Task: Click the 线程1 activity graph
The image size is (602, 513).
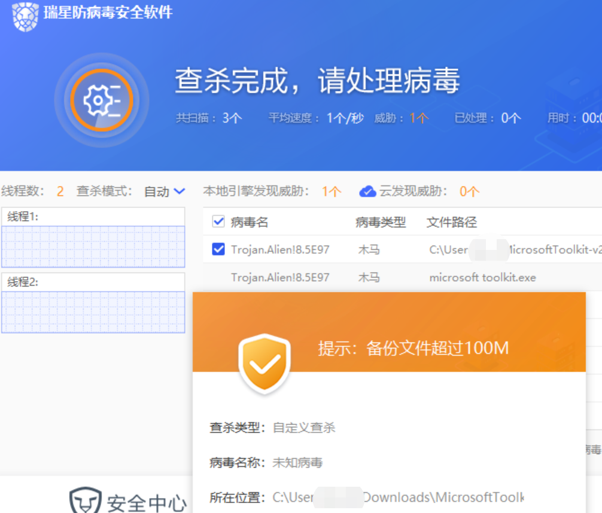Action: coord(93,247)
